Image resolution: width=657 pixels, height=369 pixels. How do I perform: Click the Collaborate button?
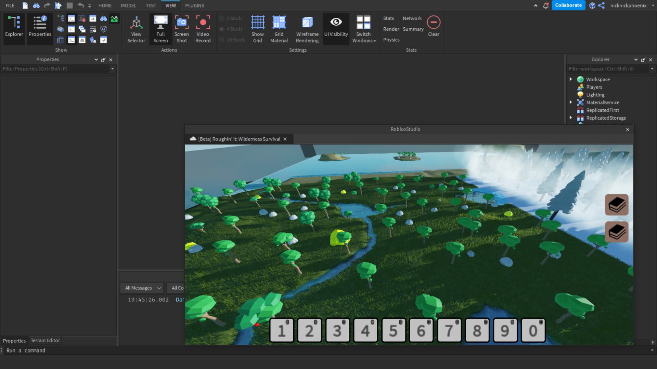[x=568, y=5]
